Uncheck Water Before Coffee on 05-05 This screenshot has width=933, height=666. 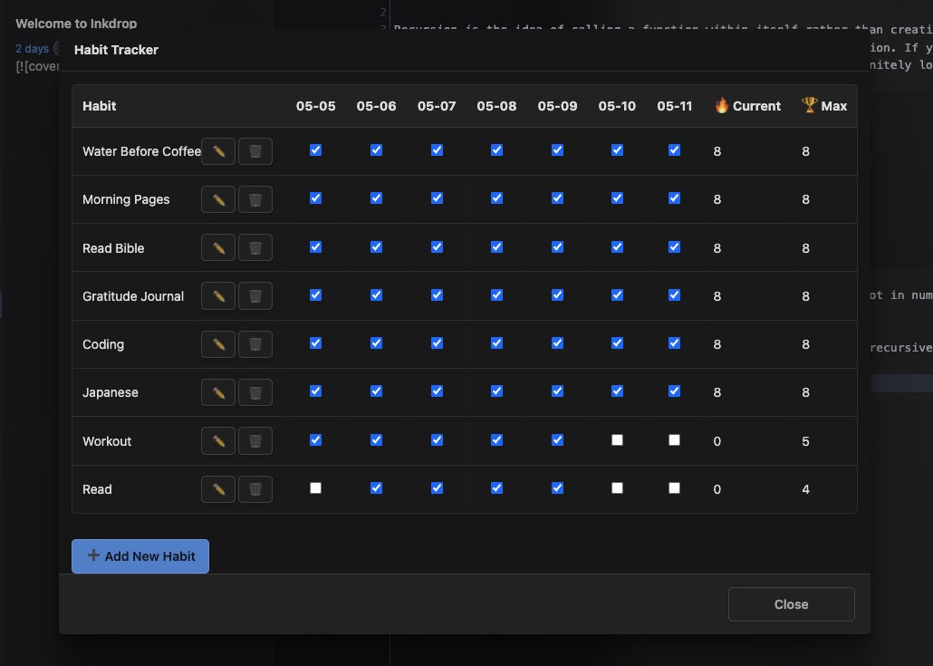315,150
